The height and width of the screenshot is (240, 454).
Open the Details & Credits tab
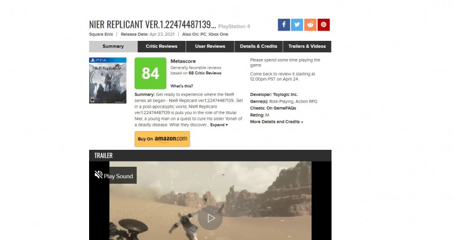[259, 47]
